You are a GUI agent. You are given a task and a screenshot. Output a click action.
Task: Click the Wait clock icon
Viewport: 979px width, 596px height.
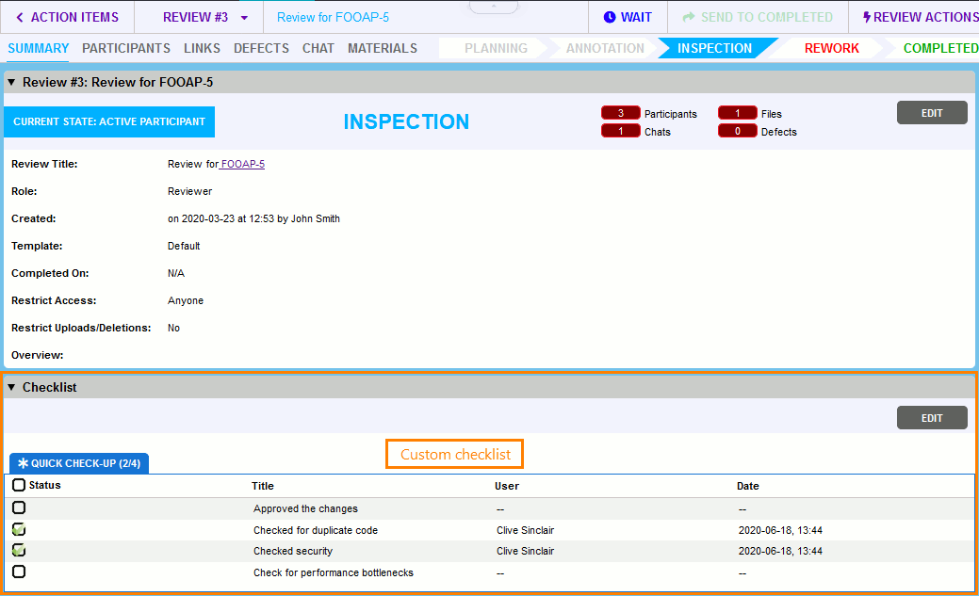[609, 17]
